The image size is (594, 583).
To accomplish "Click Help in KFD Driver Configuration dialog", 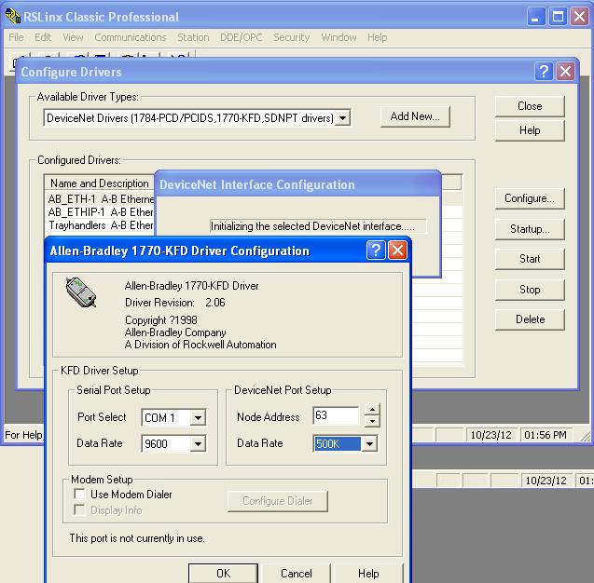I will [368, 573].
